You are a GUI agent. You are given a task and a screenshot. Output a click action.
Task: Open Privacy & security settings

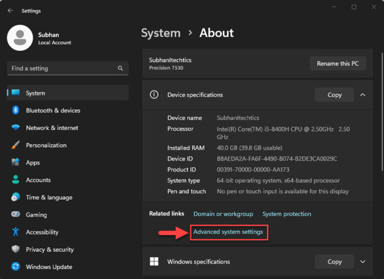[68, 249]
